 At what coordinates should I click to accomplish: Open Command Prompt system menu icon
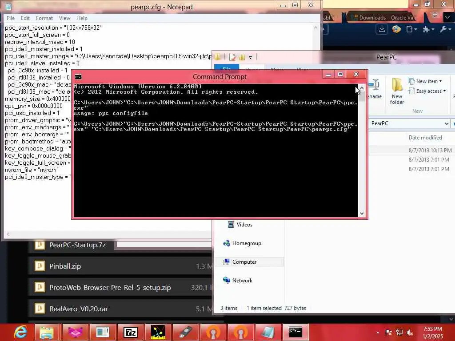[x=78, y=77]
